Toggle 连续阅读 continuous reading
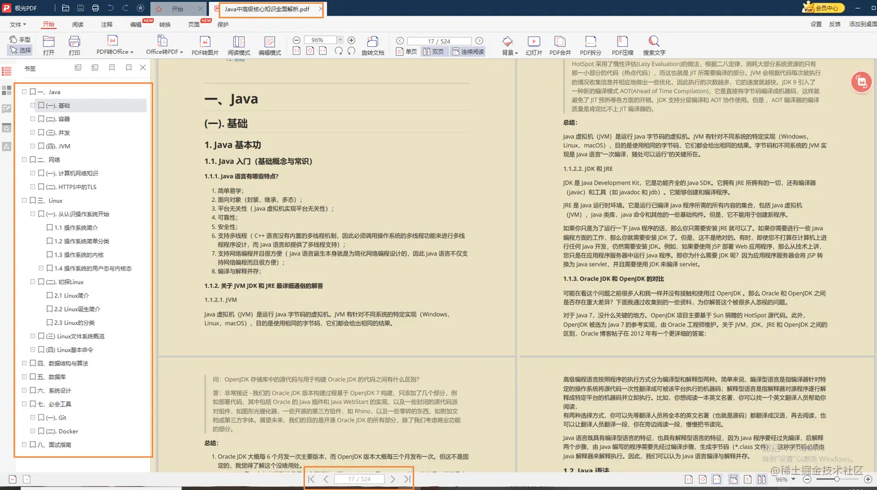This screenshot has height=490, width=877. 468,52
